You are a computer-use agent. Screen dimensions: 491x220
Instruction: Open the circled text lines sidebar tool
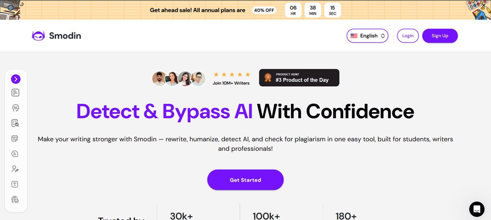[x=16, y=154]
